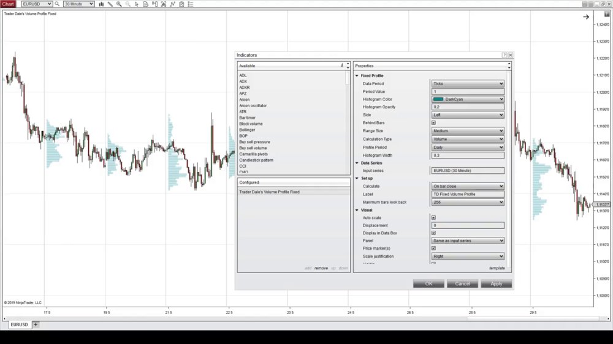Click the Histogram Width field
Image resolution: width=613 pixels, height=344 pixels.
(x=468, y=155)
